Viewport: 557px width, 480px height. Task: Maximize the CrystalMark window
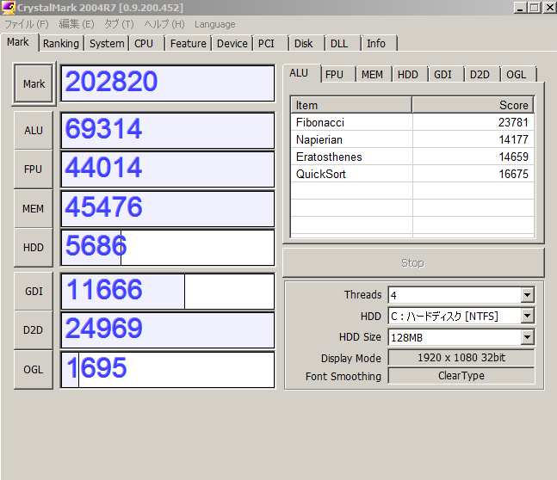535,8
